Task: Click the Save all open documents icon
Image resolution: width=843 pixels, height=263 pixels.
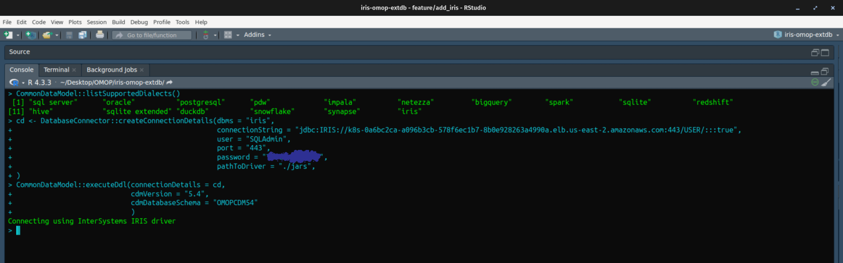Action: [x=83, y=35]
